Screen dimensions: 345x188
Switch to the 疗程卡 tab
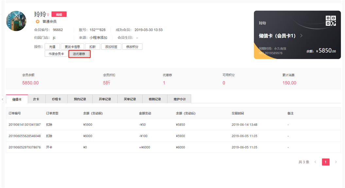click(57, 99)
